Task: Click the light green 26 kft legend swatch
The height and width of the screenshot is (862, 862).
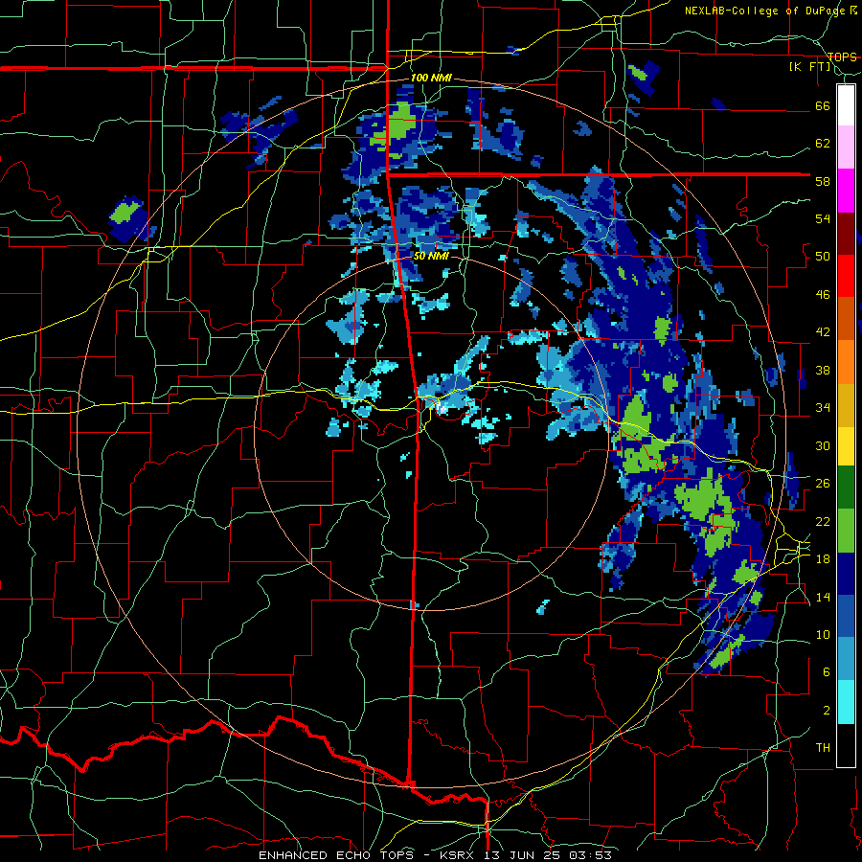Action: point(846,530)
